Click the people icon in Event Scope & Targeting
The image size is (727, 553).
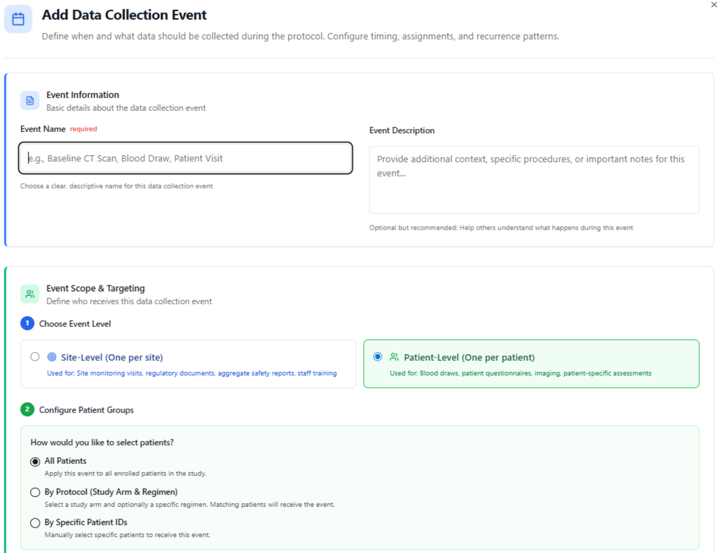click(30, 294)
